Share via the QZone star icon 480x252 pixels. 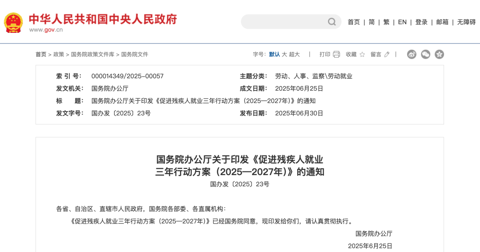point(439,54)
